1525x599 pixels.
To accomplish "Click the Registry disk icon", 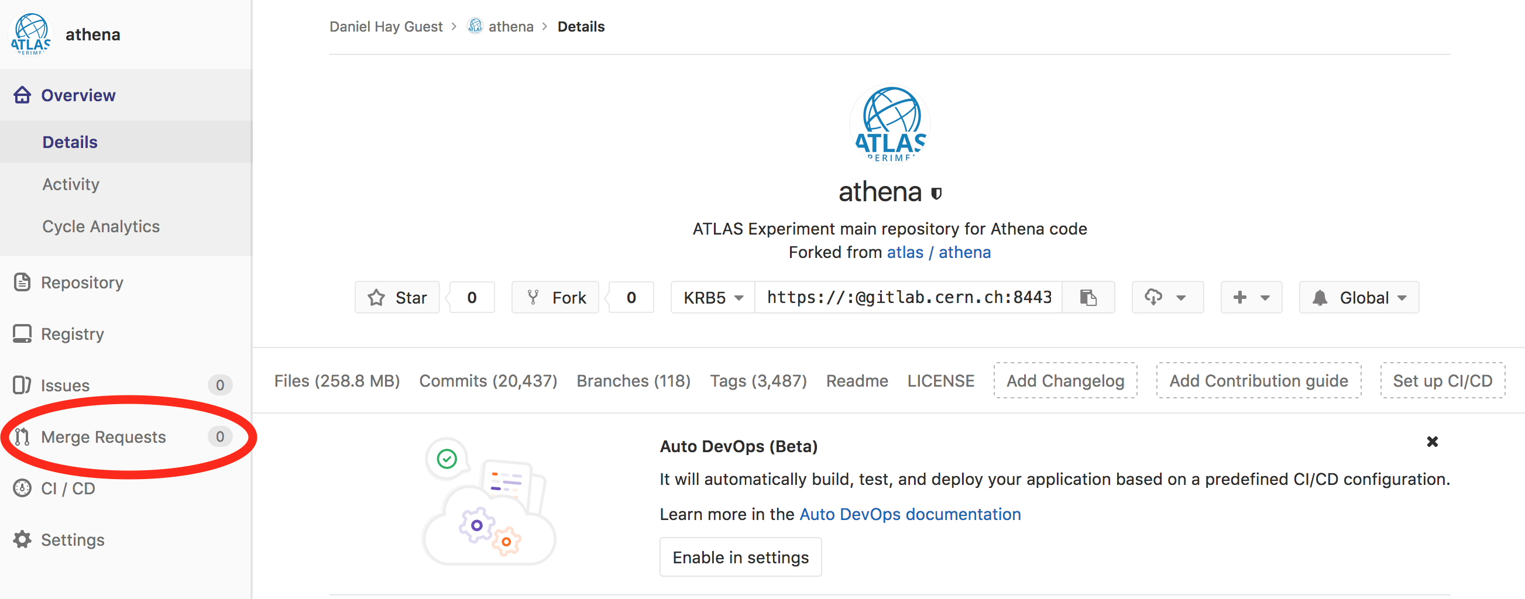I will click(22, 334).
